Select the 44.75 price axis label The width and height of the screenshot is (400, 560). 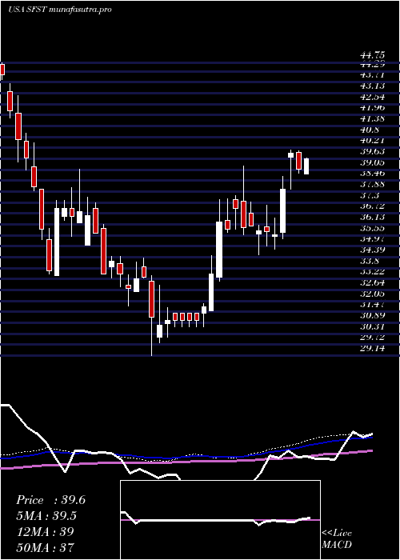coord(373,55)
